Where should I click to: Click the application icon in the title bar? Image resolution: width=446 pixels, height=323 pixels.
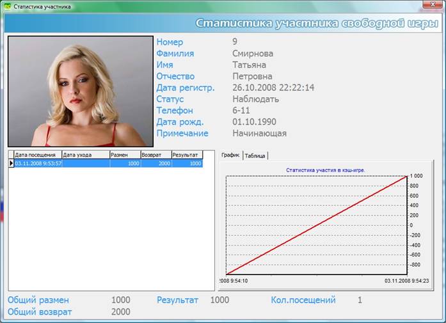(8, 6)
